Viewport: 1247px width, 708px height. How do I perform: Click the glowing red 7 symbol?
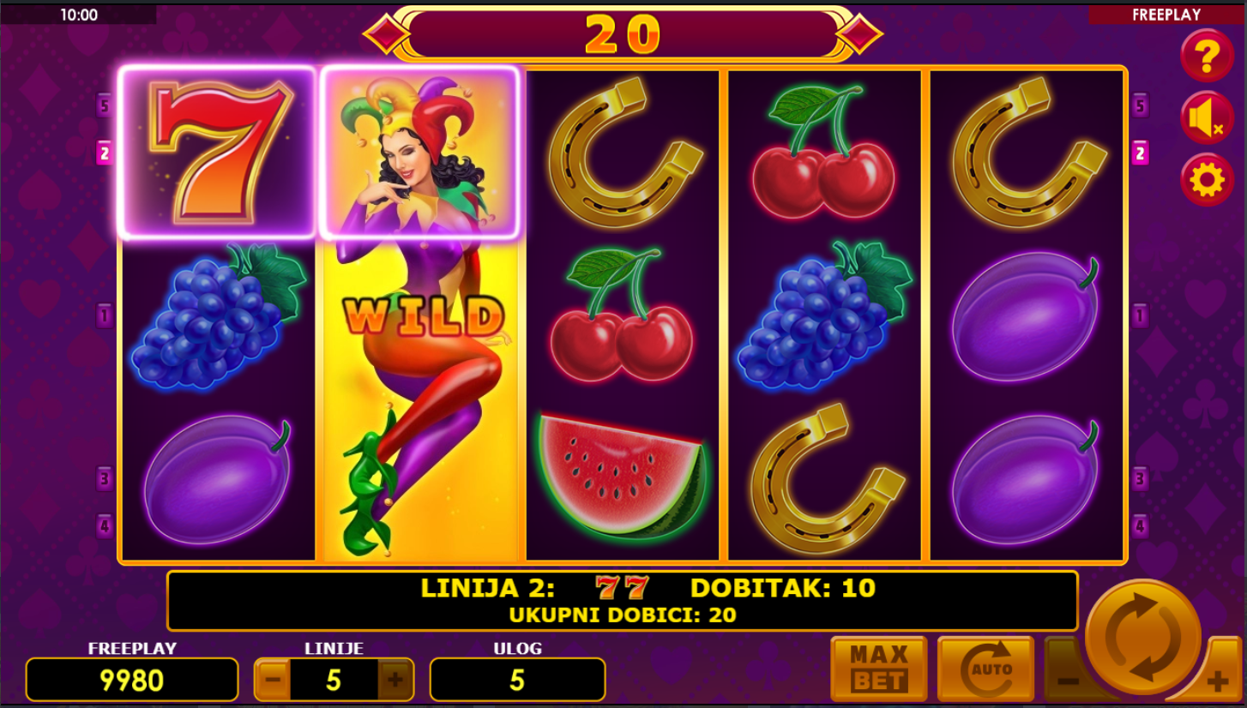coord(218,152)
